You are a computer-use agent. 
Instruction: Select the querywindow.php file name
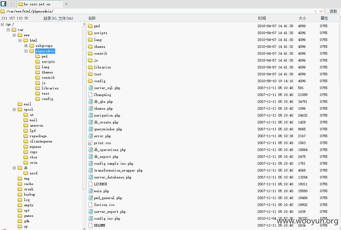pos(108,129)
